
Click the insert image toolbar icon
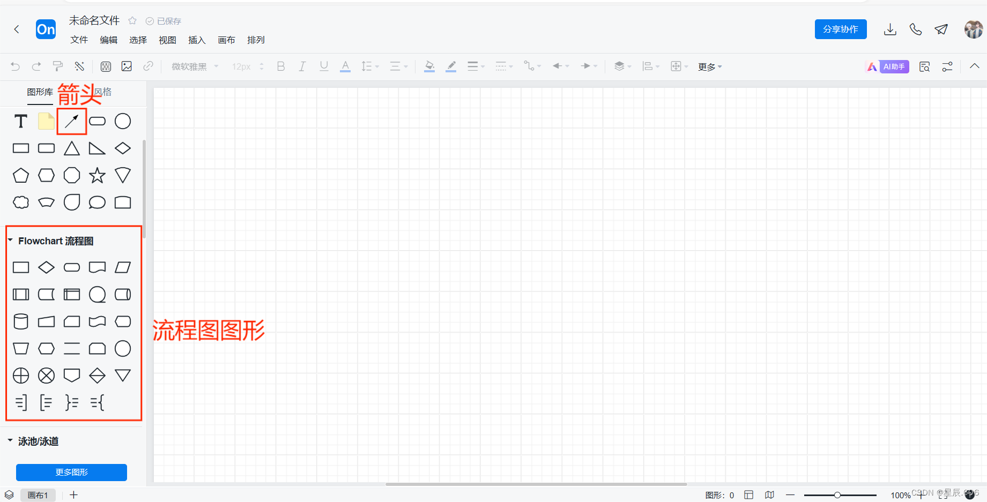pos(127,66)
